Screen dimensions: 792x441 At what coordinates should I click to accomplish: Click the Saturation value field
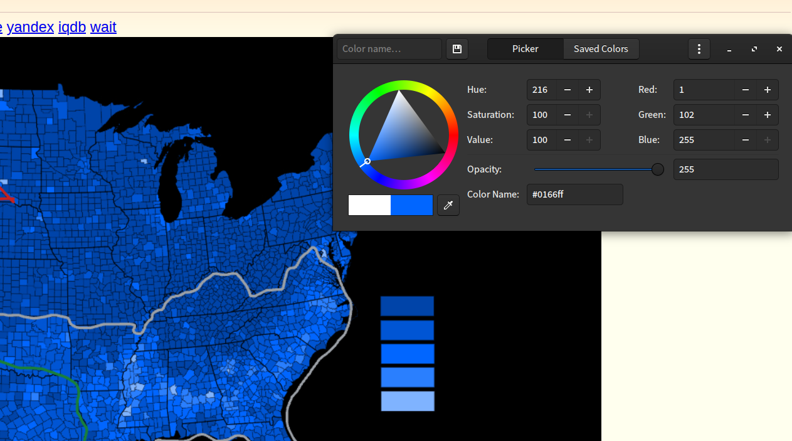click(x=542, y=115)
